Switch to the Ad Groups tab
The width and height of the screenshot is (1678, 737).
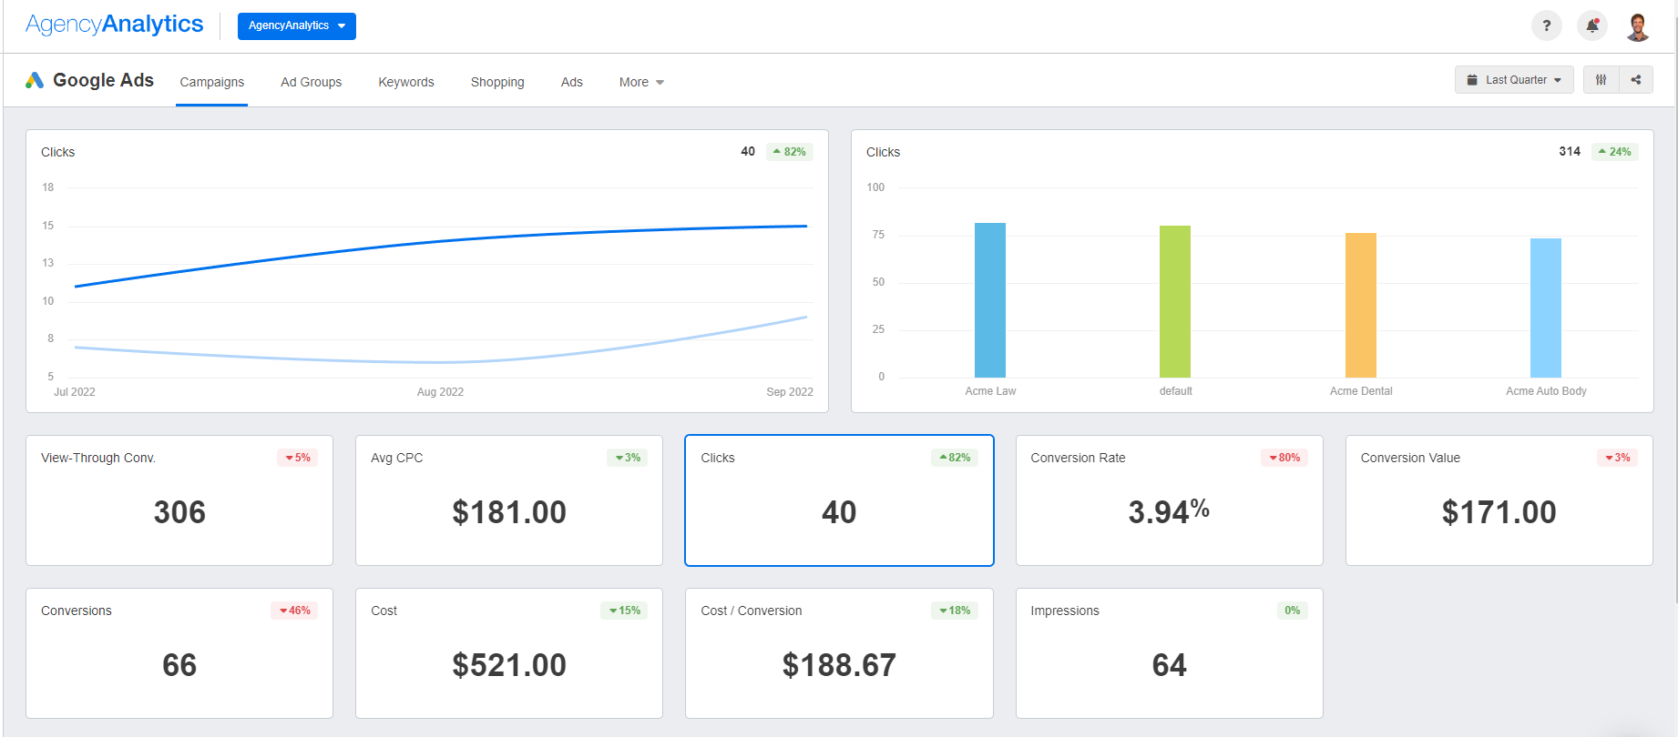coord(312,82)
